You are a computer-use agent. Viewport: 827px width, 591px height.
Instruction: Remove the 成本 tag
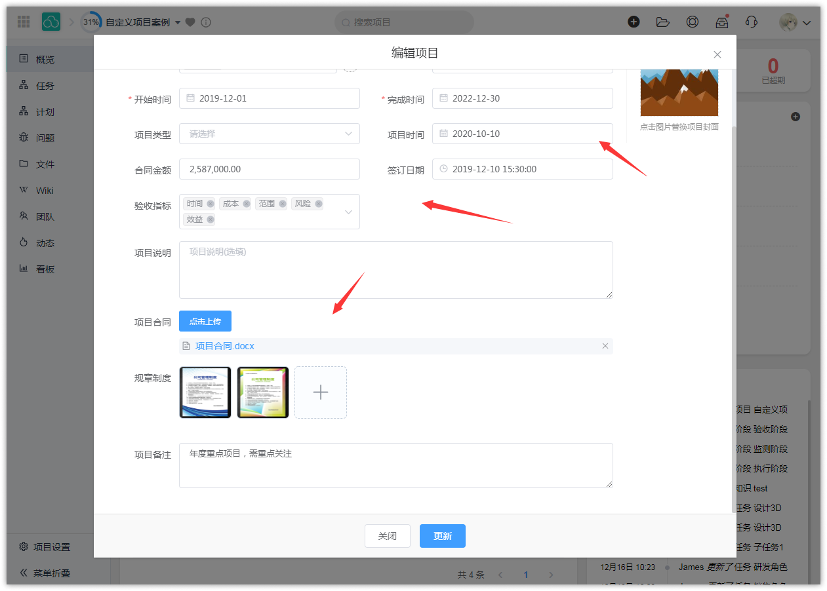[x=247, y=204]
